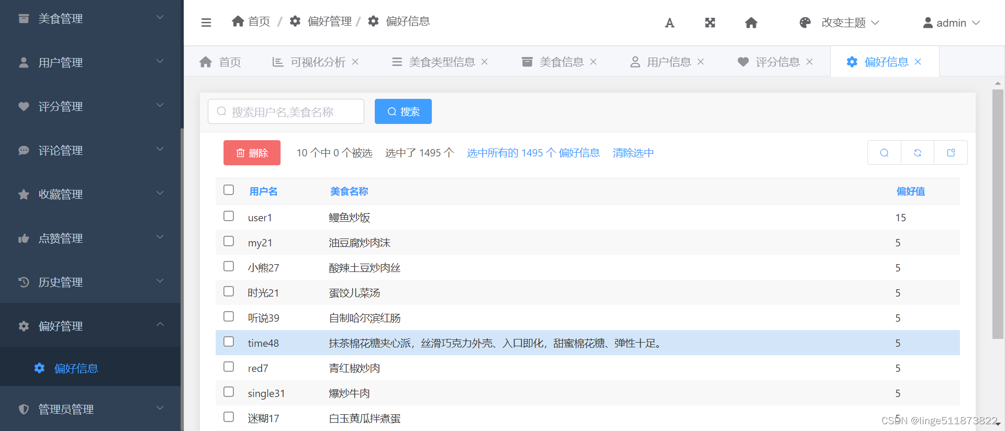Open 偏好信息 in the sidebar submenu
The width and height of the screenshot is (1005, 431).
[x=76, y=368]
